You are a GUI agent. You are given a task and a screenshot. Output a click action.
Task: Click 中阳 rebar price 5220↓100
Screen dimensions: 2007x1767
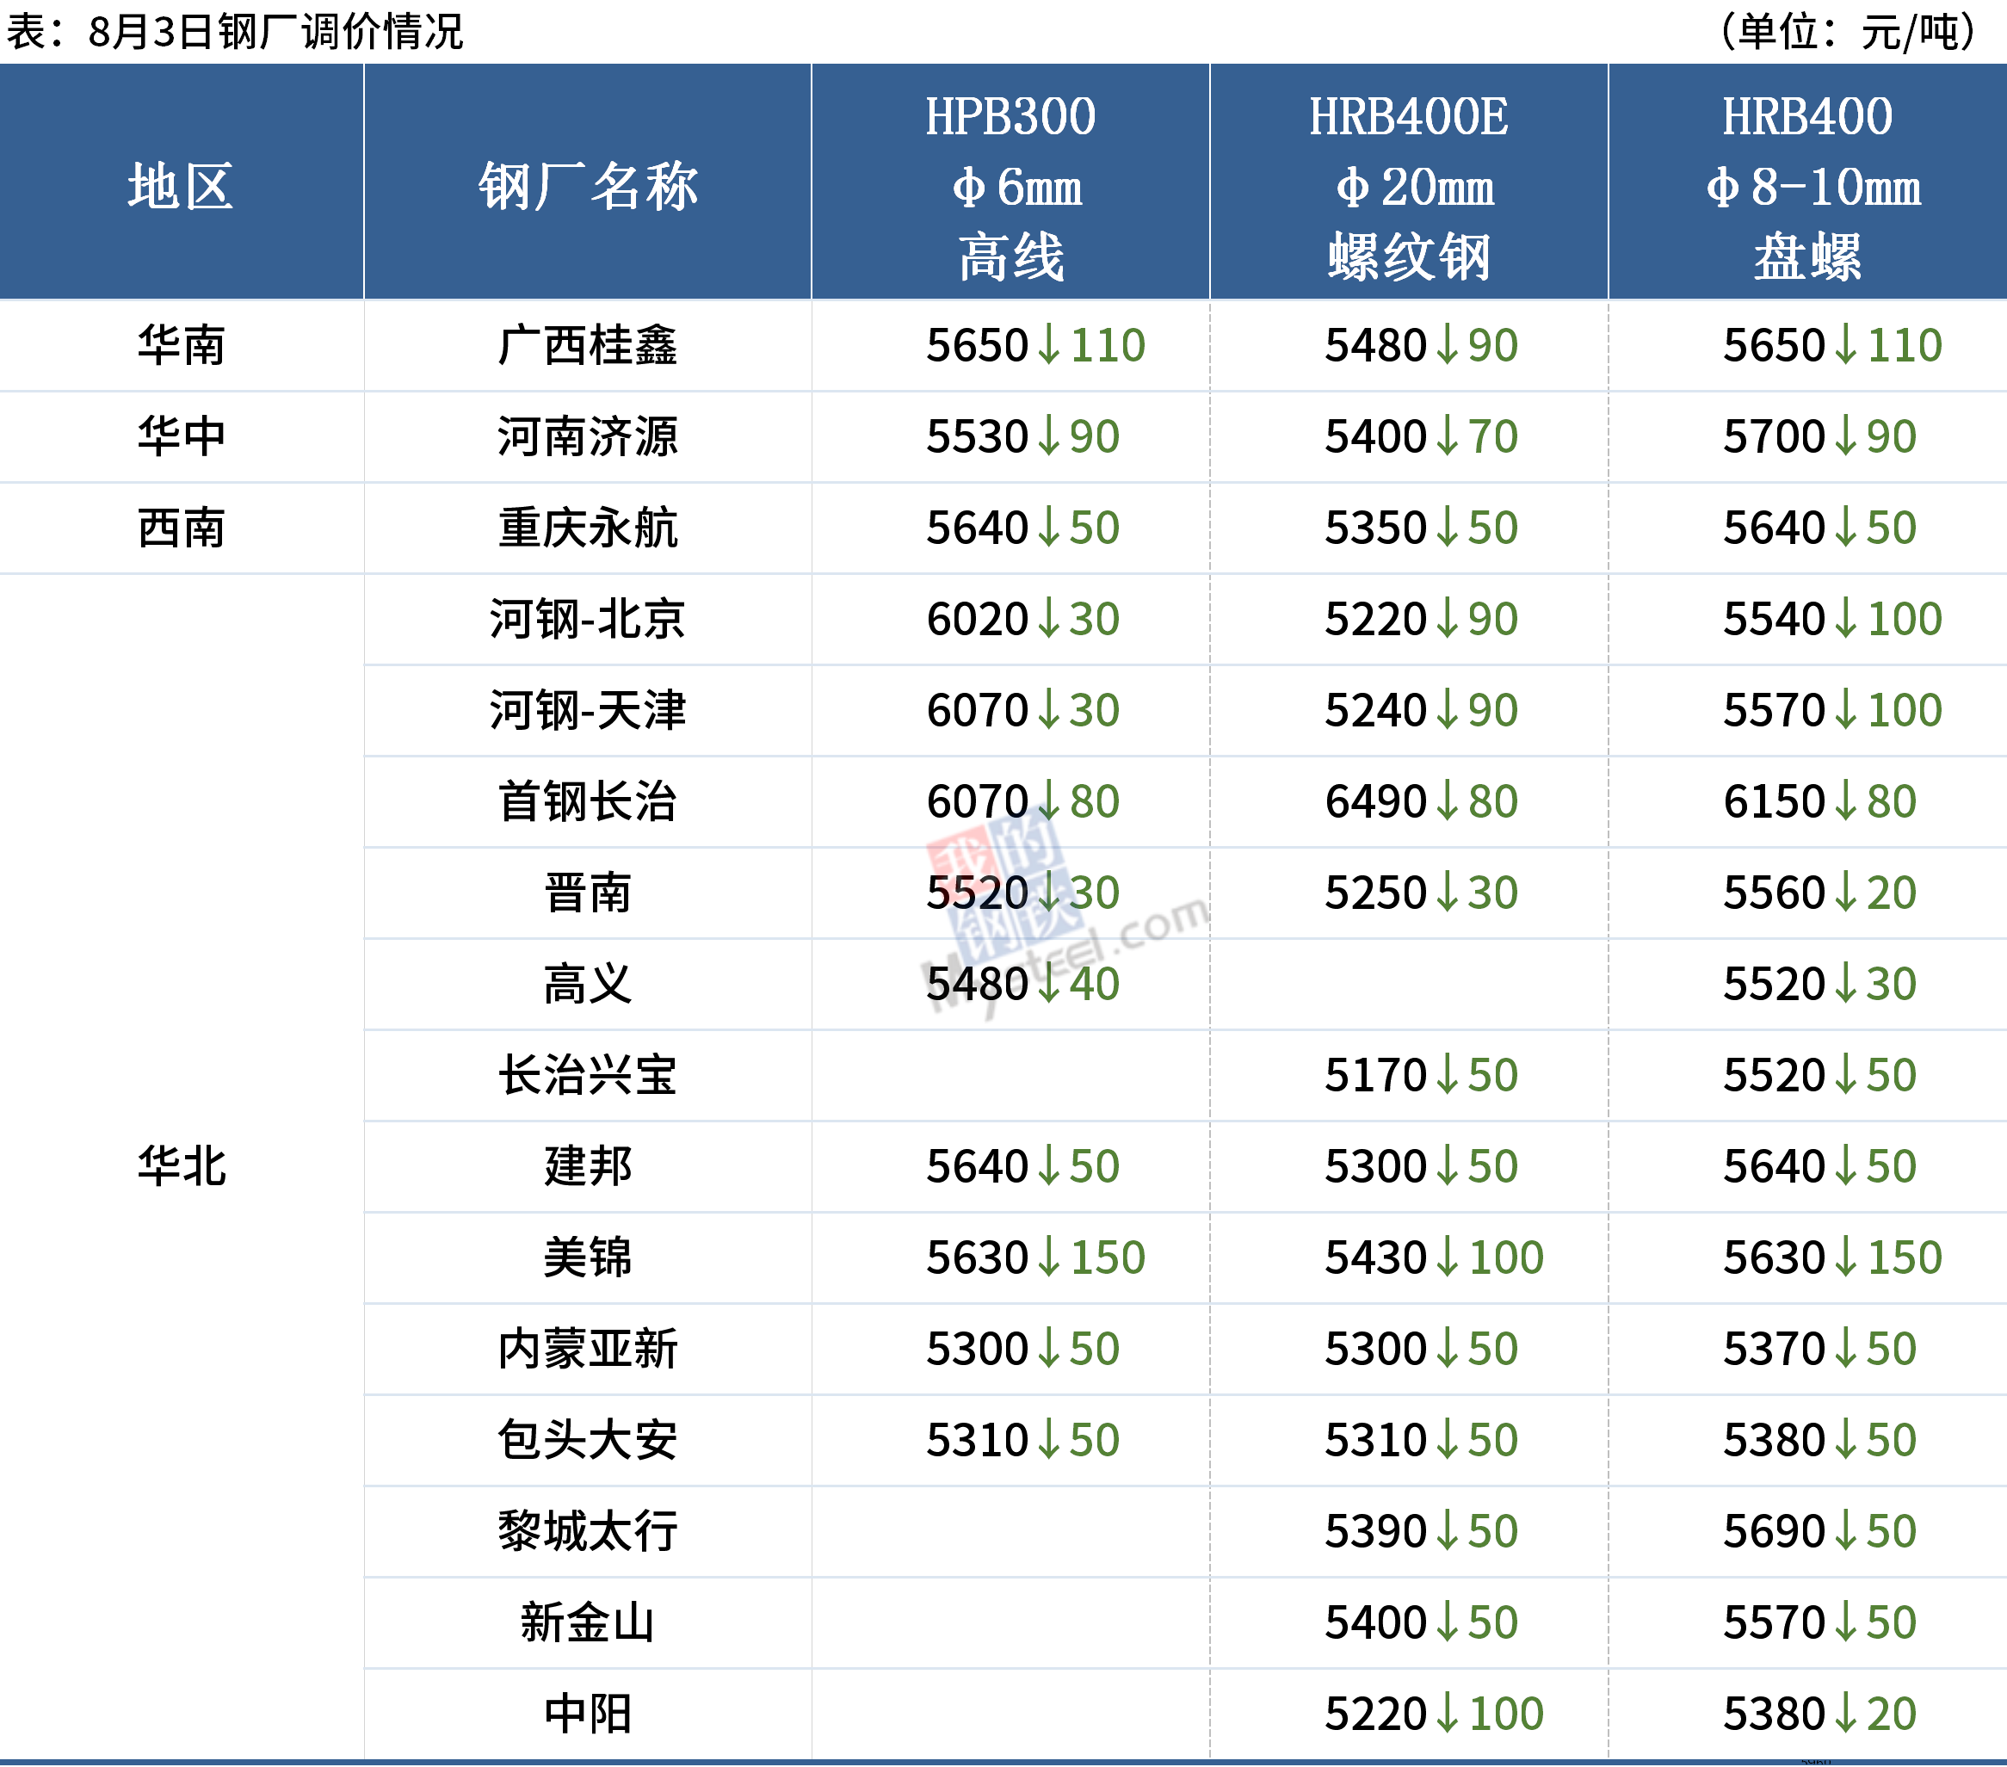coord(1434,1714)
